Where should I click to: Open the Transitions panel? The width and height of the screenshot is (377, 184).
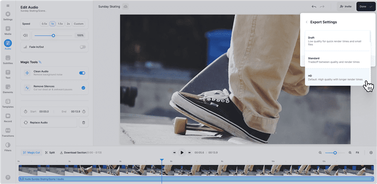[x=8, y=132]
